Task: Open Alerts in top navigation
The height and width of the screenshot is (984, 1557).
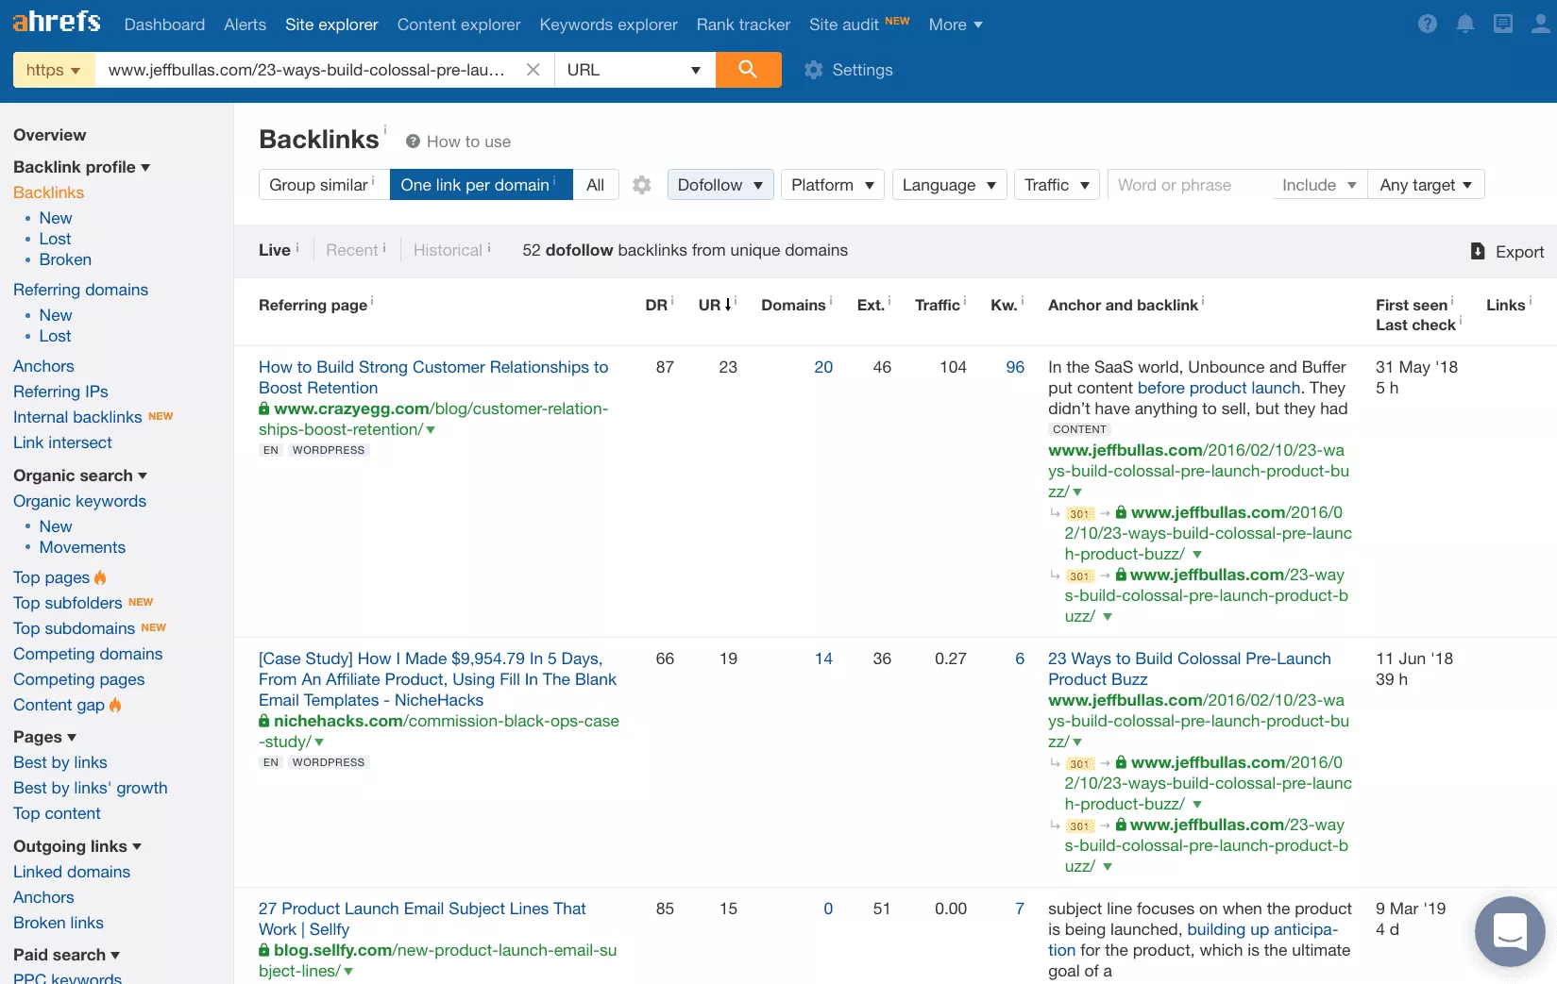Action: 245,25
